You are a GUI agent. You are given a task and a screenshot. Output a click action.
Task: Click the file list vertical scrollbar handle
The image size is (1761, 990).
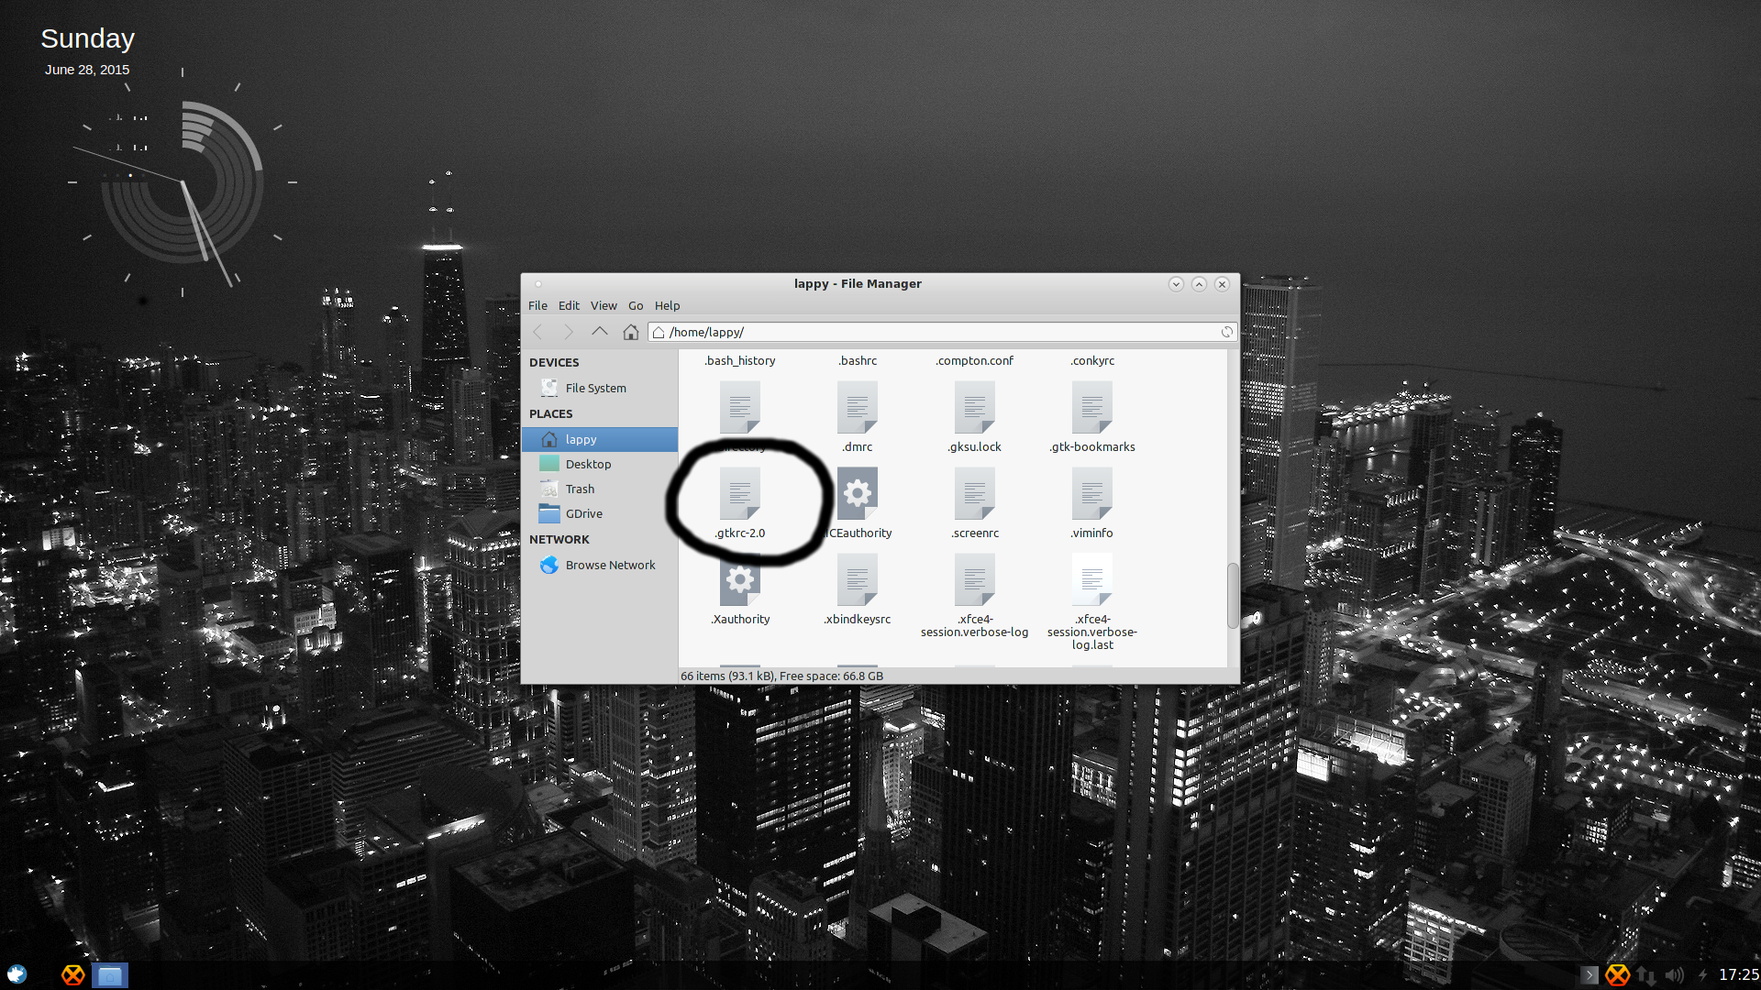coord(1233,596)
